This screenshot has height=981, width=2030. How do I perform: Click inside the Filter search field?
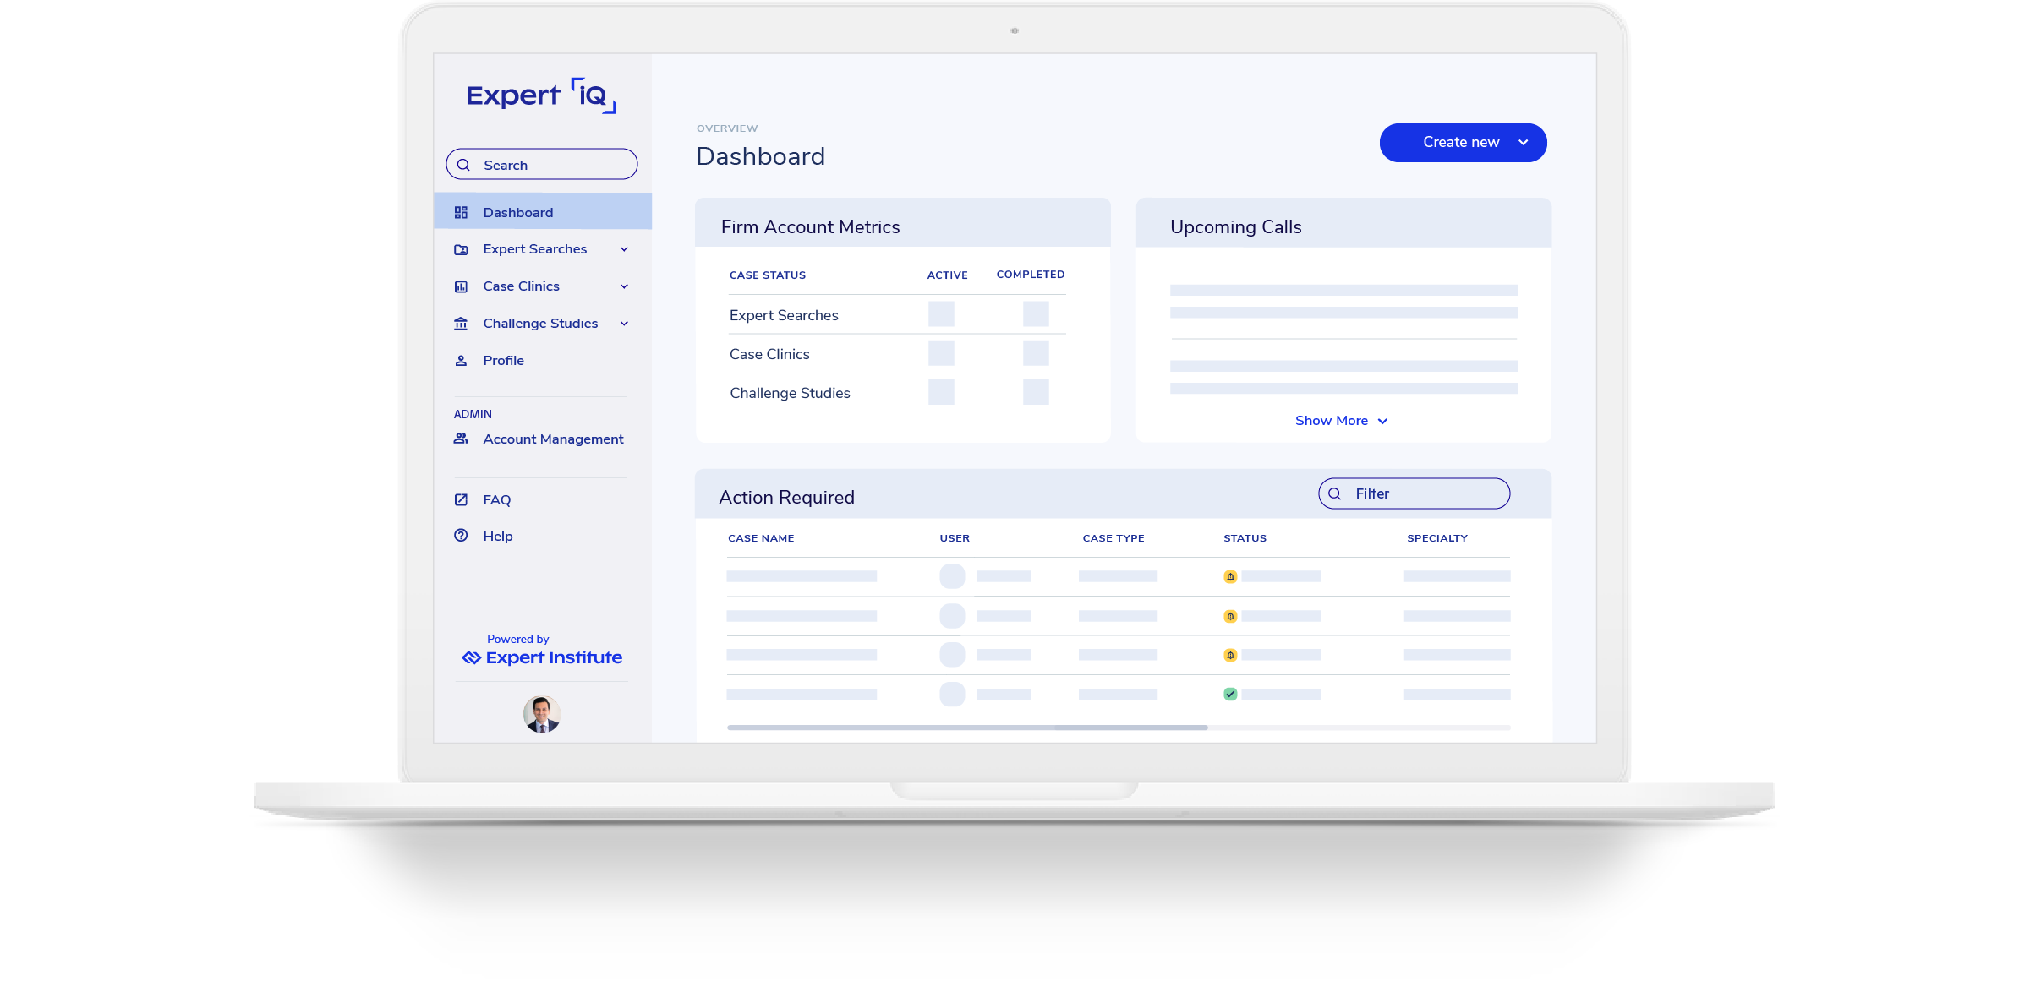1414,493
